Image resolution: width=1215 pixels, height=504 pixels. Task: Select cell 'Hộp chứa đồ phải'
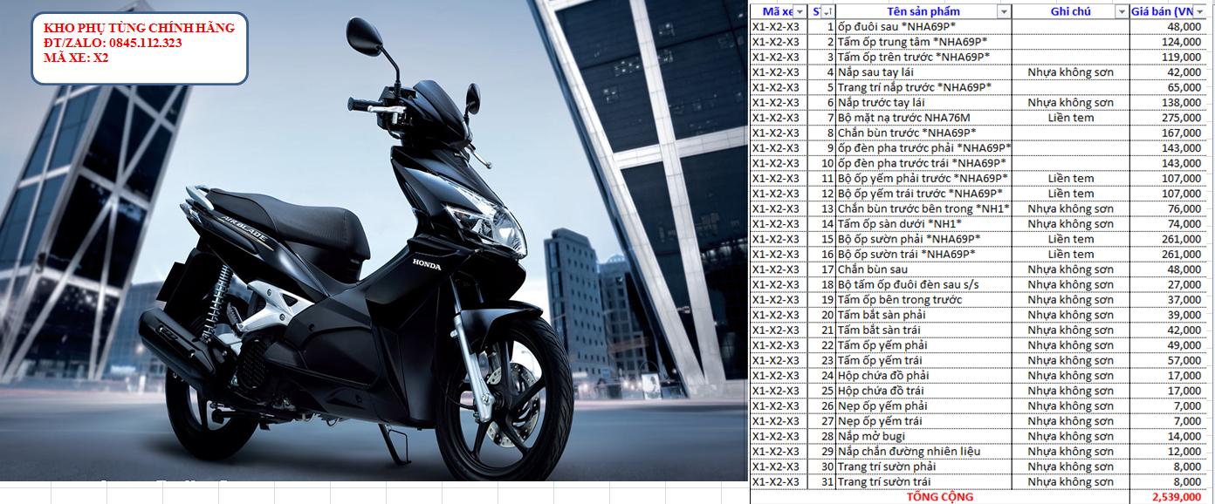point(923,376)
